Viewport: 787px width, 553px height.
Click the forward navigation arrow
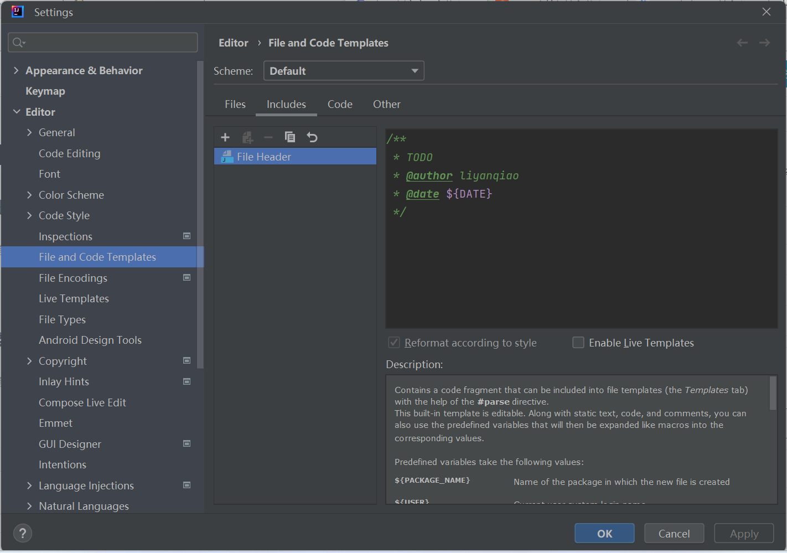click(764, 43)
